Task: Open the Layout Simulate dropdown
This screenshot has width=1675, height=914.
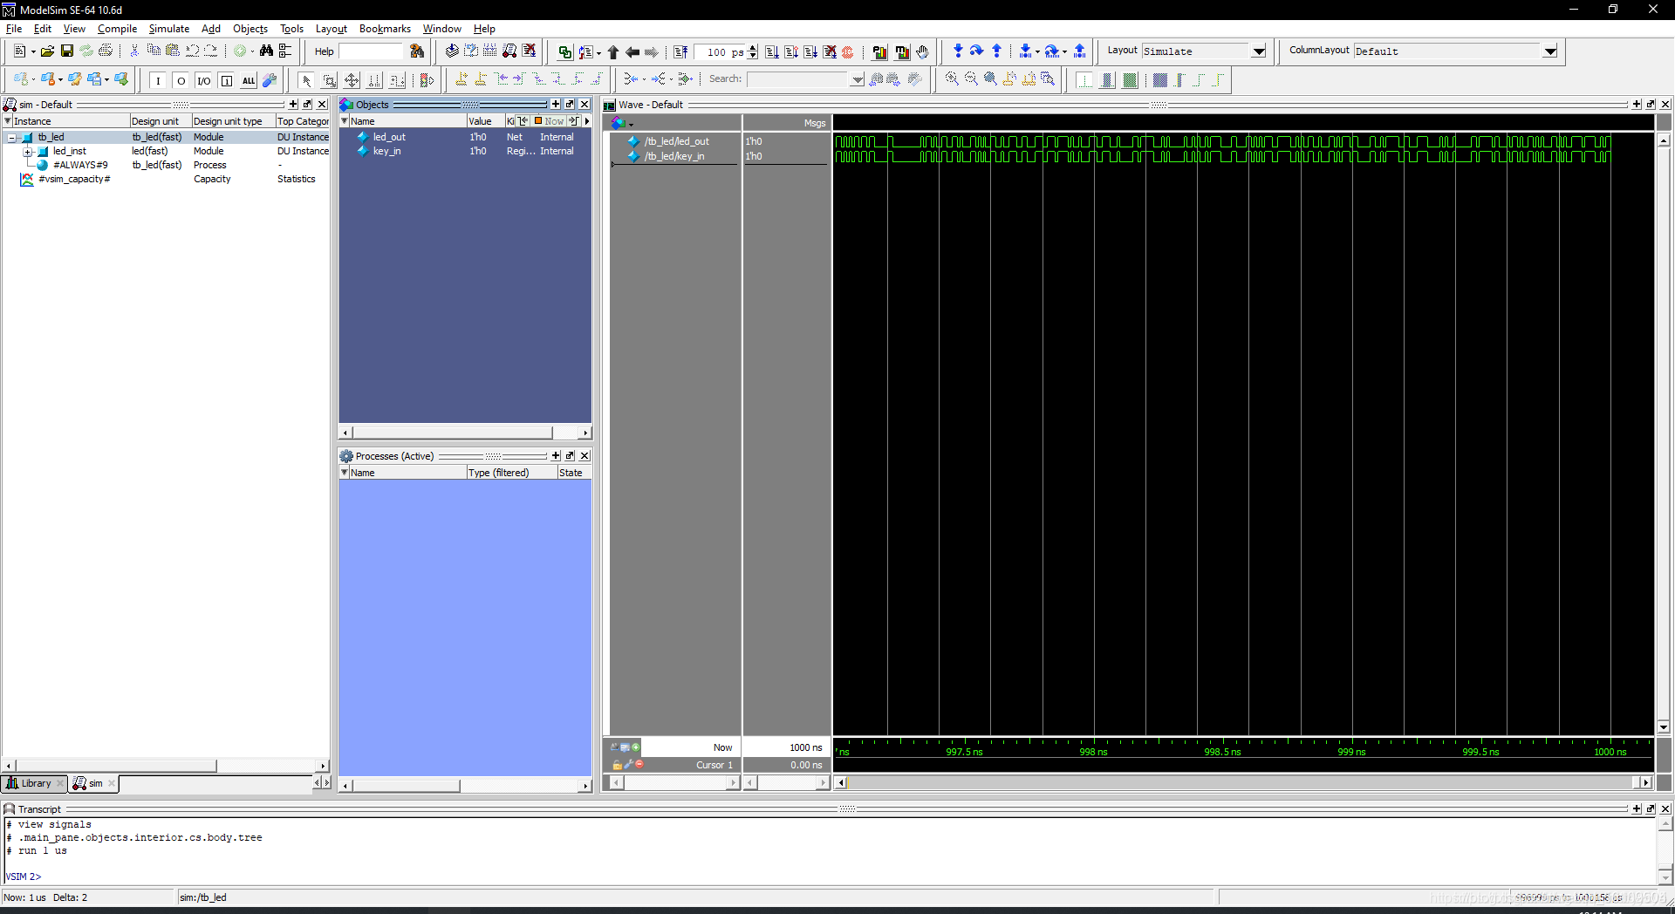Action: [x=1259, y=51]
